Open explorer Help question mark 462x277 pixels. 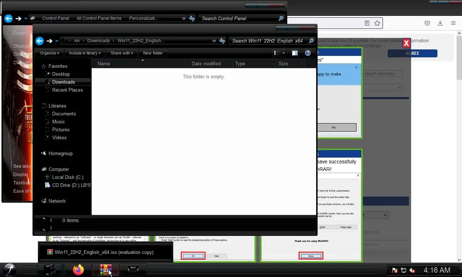pos(308,53)
